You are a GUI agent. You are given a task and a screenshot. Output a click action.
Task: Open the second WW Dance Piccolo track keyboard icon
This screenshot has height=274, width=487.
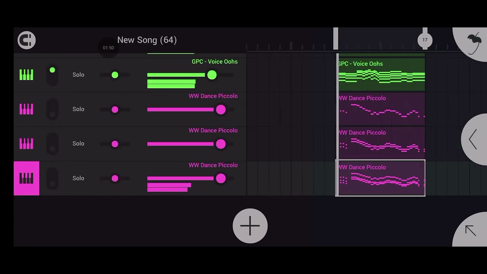(x=26, y=143)
